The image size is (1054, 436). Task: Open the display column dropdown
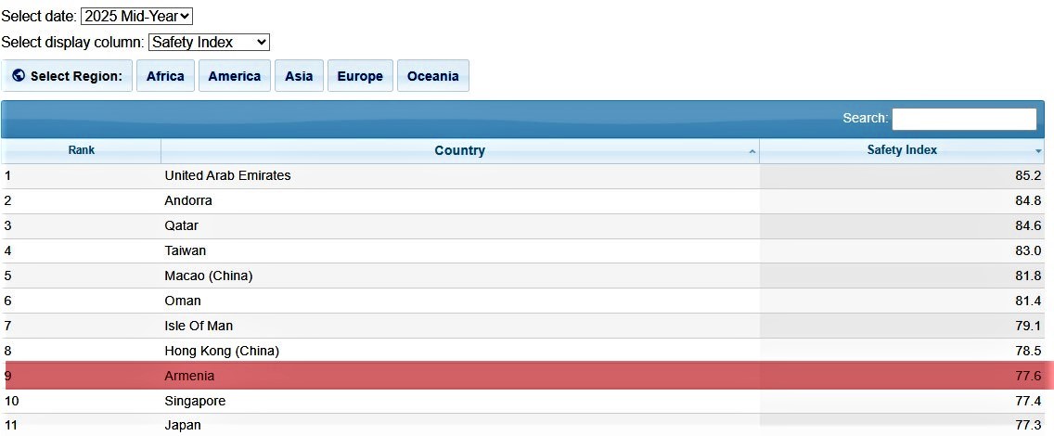coord(209,42)
